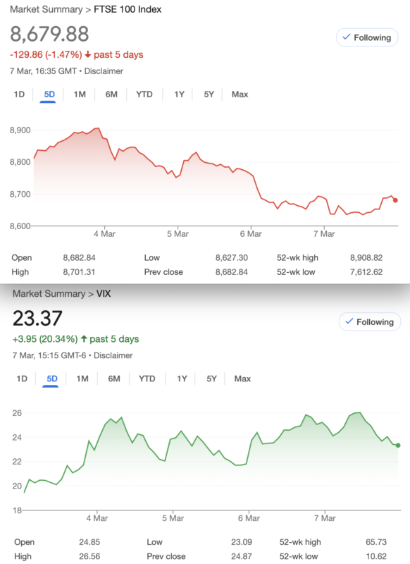
Task: Click the 26 label on VIX y-axis
Action: (17, 413)
